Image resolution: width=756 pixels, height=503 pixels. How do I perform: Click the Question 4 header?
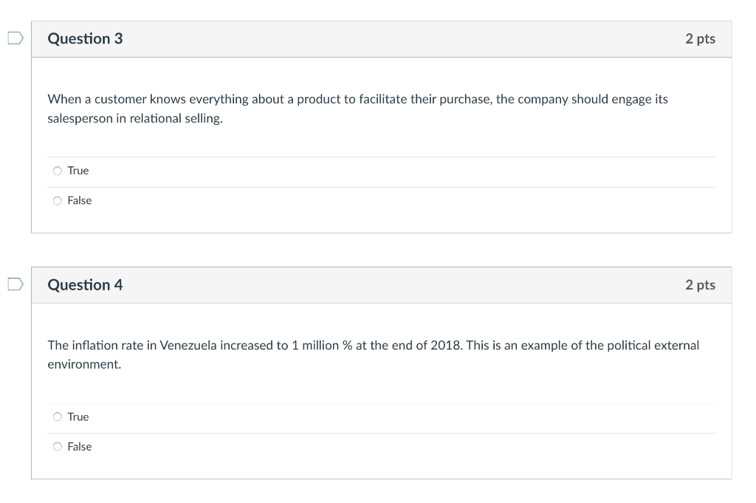click(x=86, y=284)
